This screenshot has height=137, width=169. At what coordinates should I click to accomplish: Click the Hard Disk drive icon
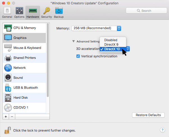[8, 98]
